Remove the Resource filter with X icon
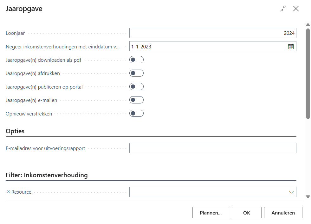The height and width of the screenshot is (224, 311). [x=9, y=192]
